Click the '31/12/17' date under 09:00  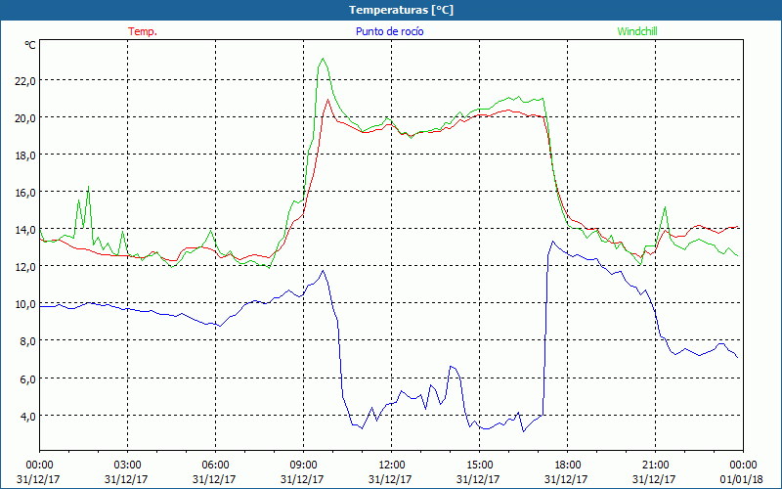point(303,479)
